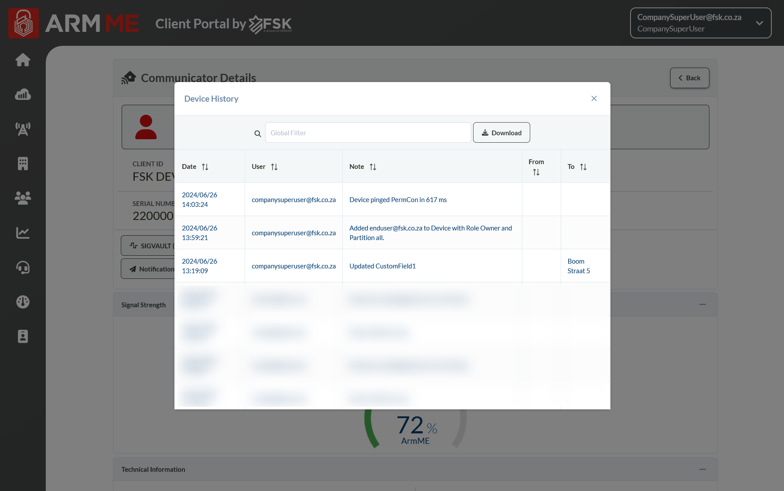Open the users group sidebar icon
The height and width of the screenshot is (491, 784).
[23, 198]
